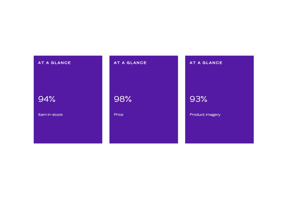Click the word "imagery" on third card

[213, 115]
